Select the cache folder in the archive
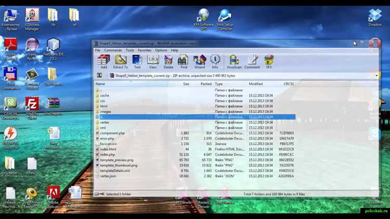The width and height of the screenshot is (390, 219). tap(105, 95)
